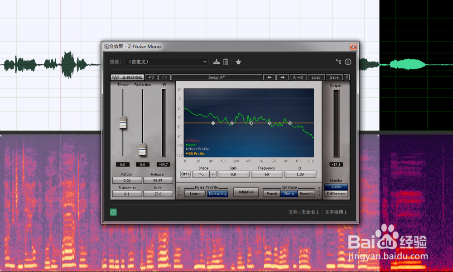The height and width of the screenshot is (272, 453).
Task: Click the Reduction slider handle
Action: (142, 149)
